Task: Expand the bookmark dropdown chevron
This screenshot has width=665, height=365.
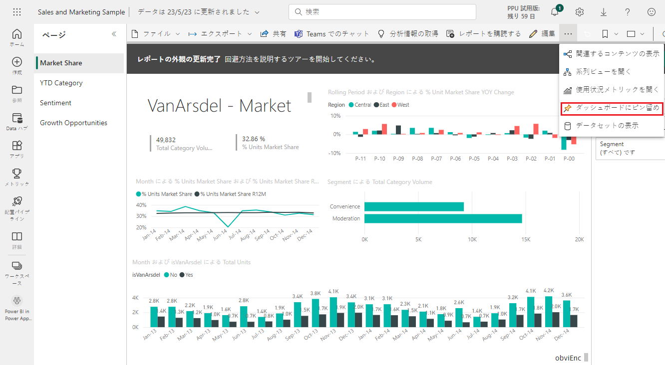Action: click(616, 34)
